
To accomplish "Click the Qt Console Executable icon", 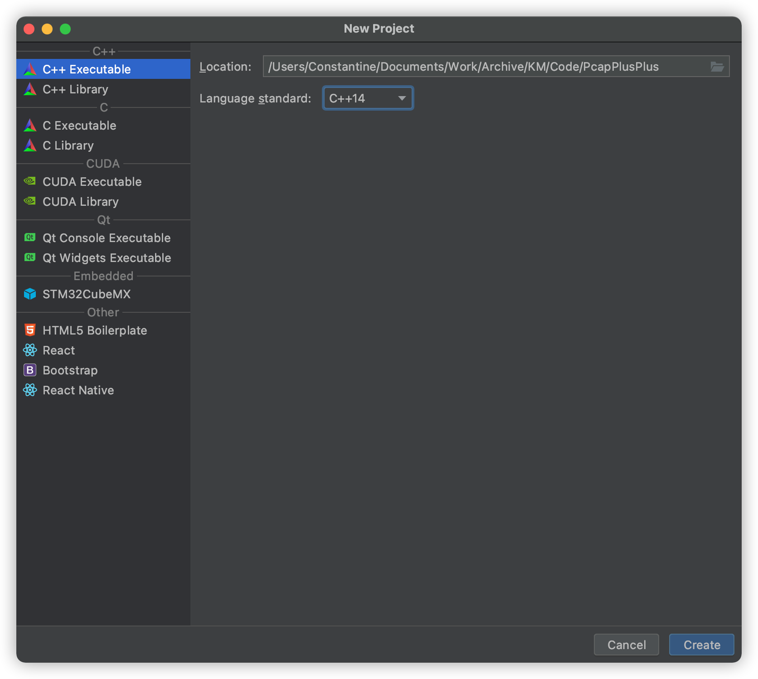I will pos(30,238).
